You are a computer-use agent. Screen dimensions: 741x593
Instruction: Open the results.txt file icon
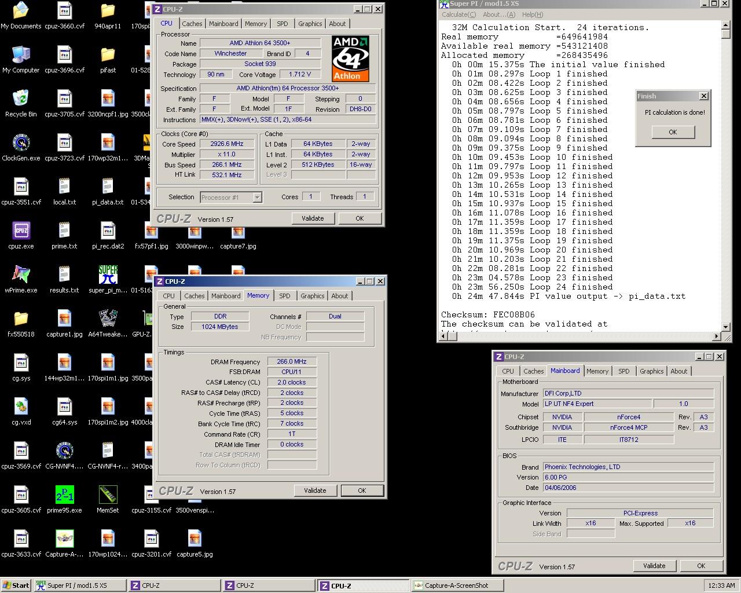(x=64, y=280)
